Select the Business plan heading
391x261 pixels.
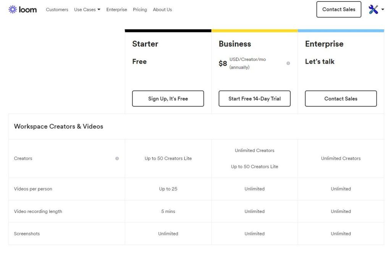pos(235,44)
